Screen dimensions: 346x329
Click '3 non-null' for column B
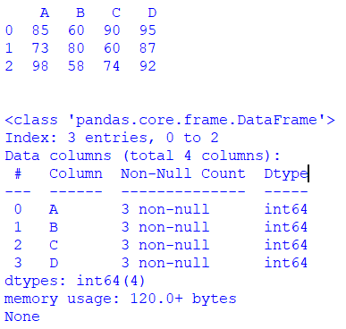pos(165,227)
